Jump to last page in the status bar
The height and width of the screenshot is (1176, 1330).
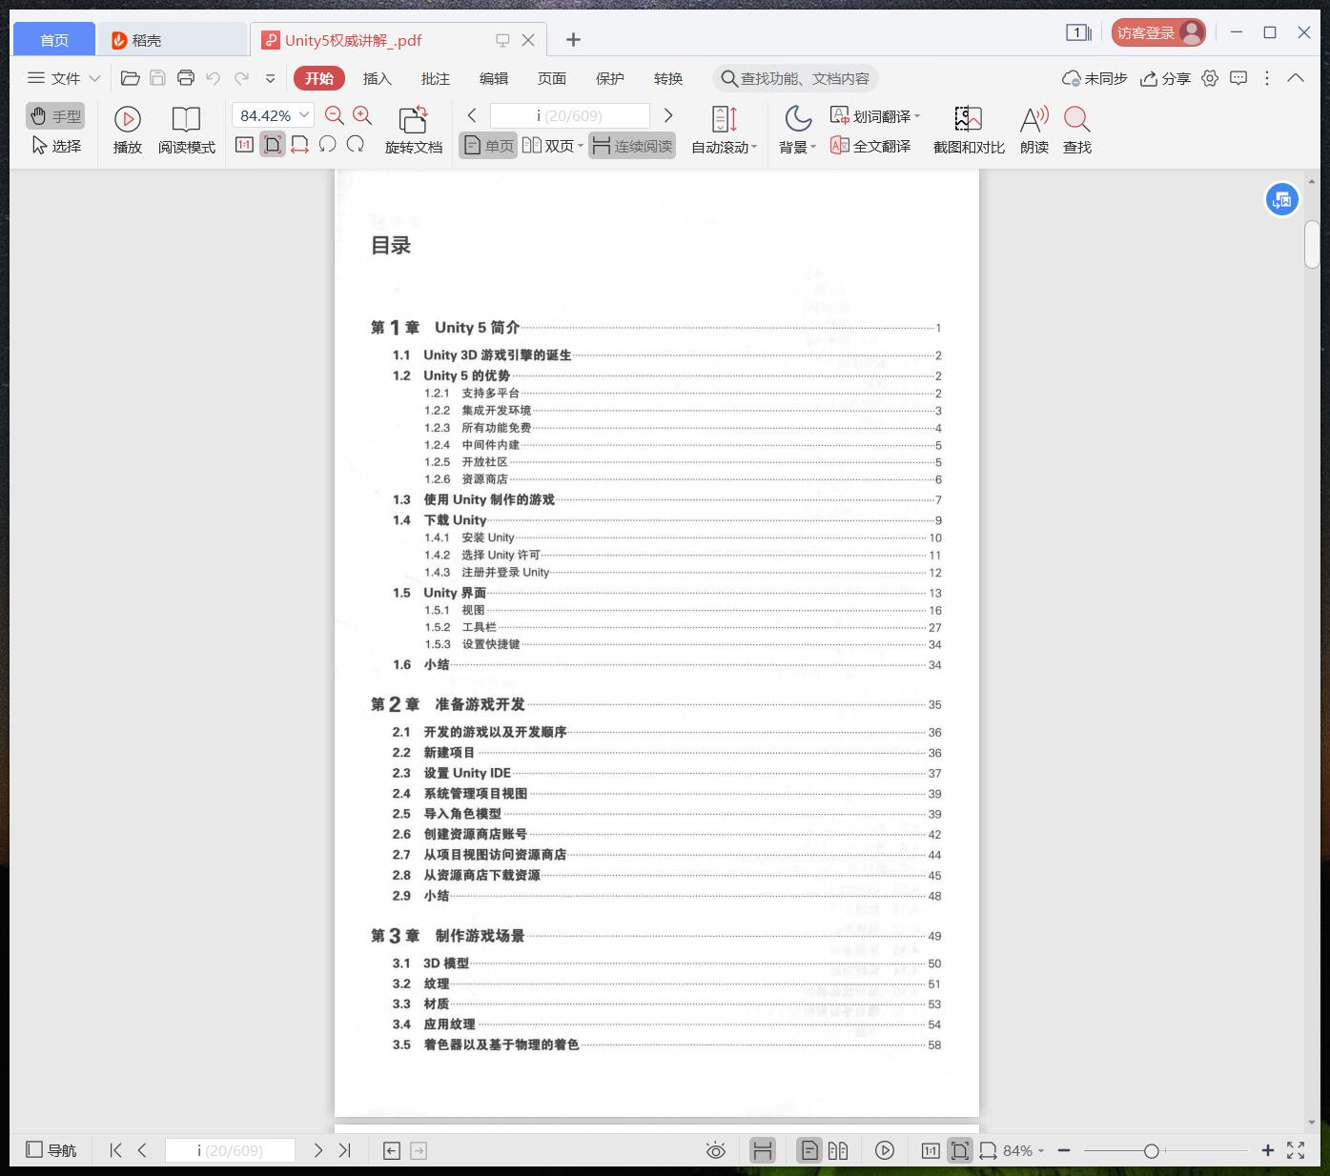(x=345, y=1150)
